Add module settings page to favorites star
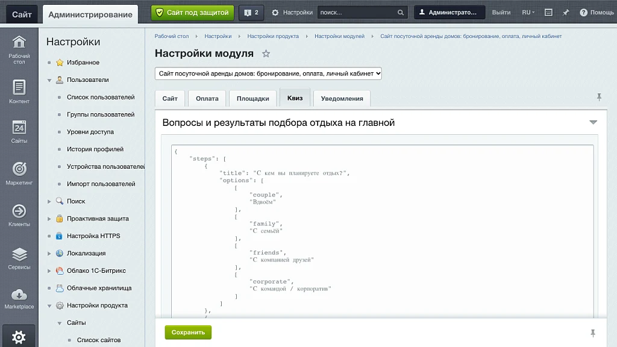Viewport: 617px width, 347px height. (x=266, y=54)
